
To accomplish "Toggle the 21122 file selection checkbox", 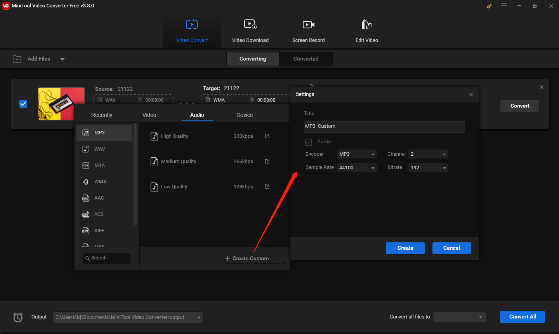I will tap(23, 104).
